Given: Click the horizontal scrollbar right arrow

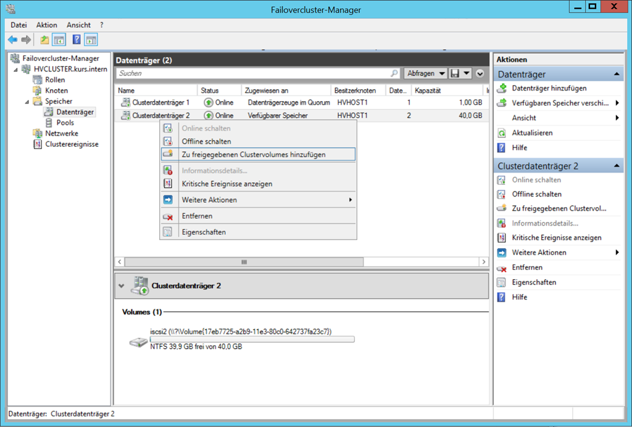Looking at the screenshot, I should (x=484, y=262).
